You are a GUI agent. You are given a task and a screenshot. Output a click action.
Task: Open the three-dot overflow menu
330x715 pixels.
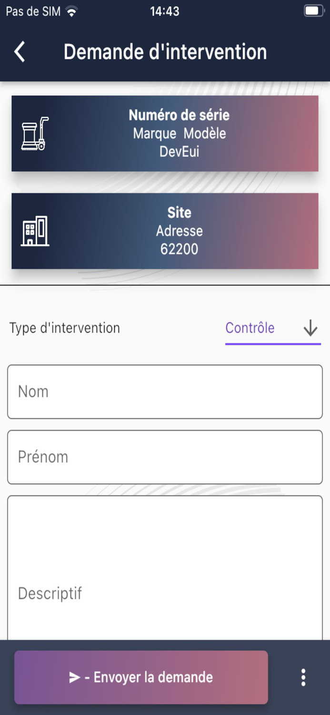point(303,676)
